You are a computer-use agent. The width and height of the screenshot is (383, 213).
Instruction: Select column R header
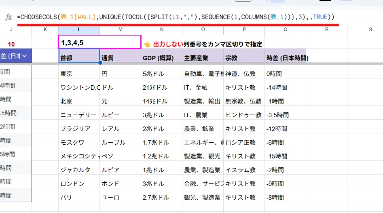[327, 29]
